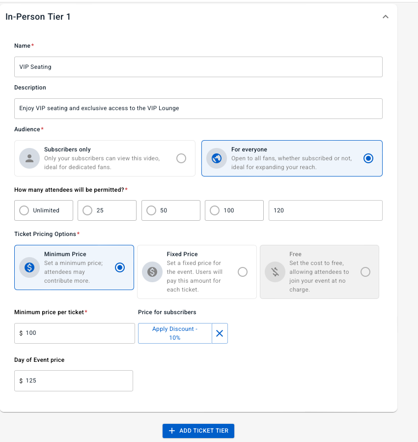Choose 100 attendees option
This screenshot has width=418, height=442.
click(x=234, y=210)
